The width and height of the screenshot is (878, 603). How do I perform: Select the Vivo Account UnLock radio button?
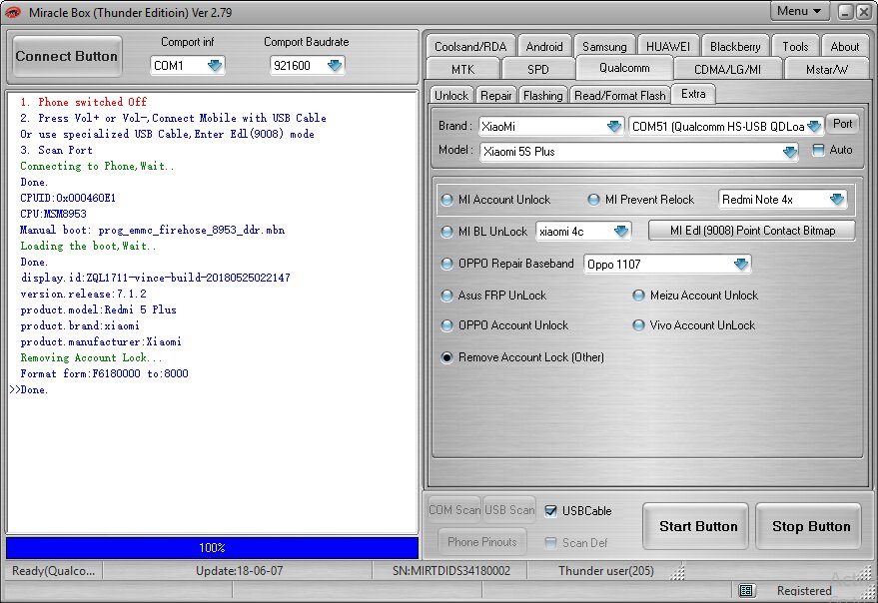point(638,325)
